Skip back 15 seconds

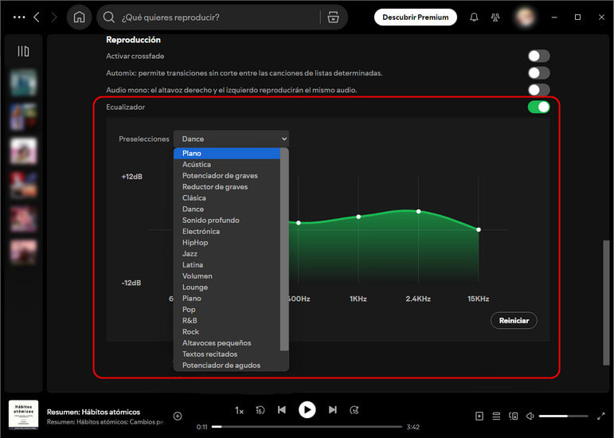click(260, 410)
